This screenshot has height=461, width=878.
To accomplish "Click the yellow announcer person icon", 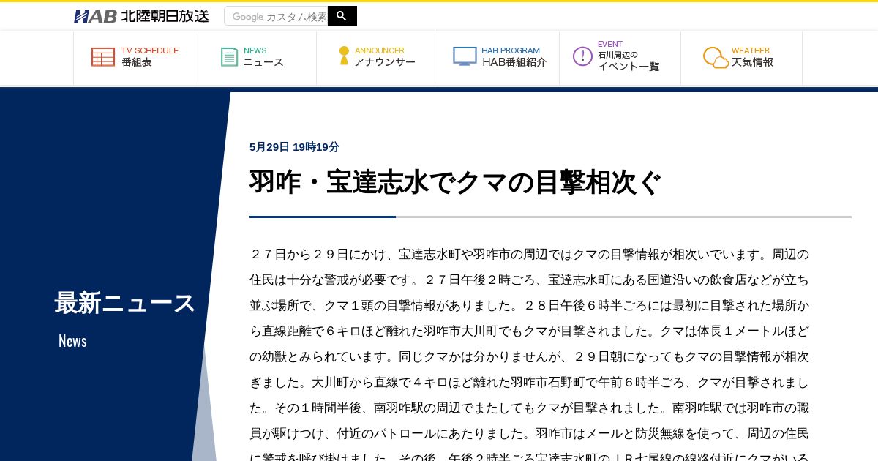I will 344,56.
